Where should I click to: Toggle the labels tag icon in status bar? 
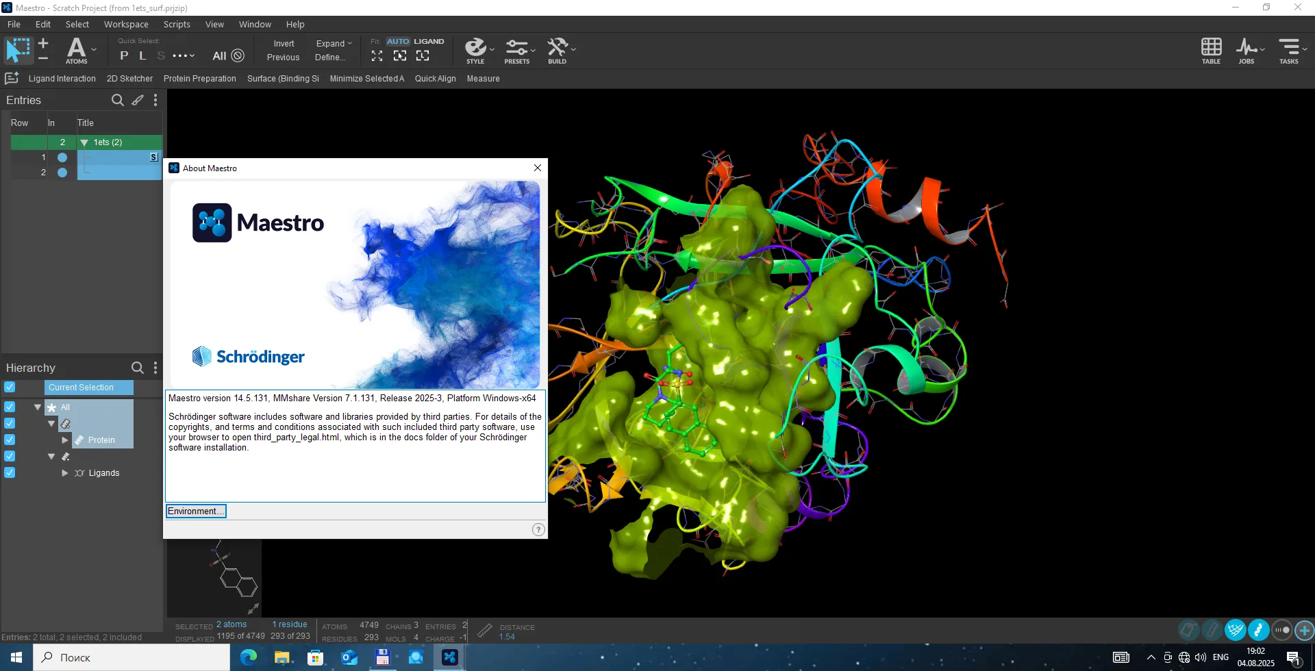(1189, 629)
